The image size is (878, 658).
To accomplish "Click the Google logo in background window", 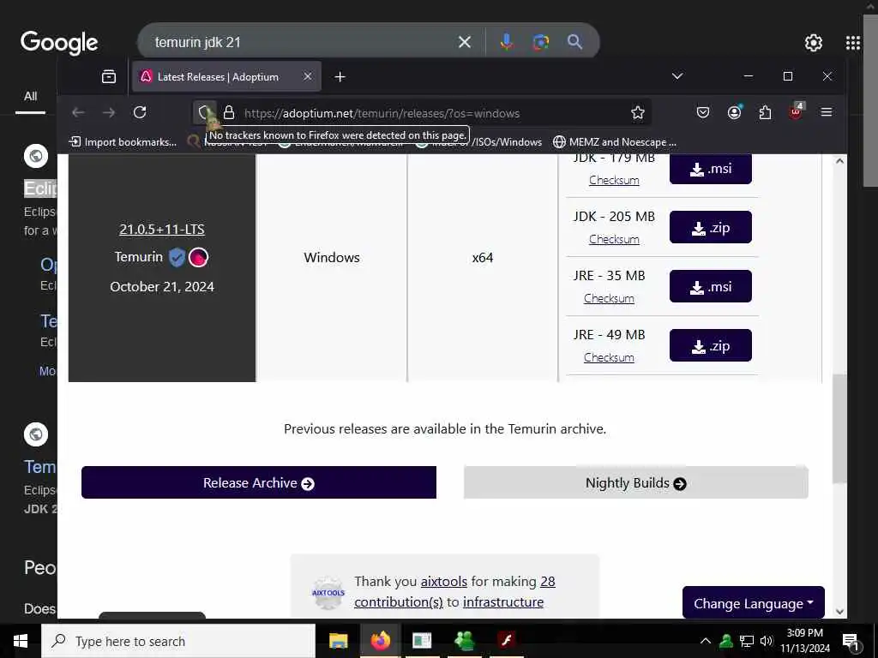I will (x=59, y=43).
